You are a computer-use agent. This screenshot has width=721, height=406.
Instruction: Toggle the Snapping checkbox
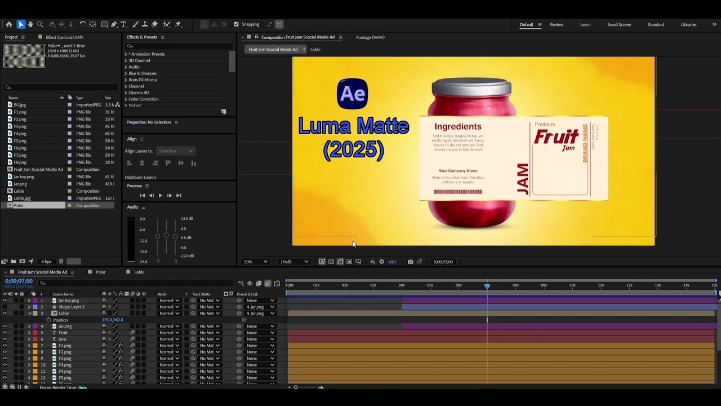pyautogui.click(x=237, y=24)
